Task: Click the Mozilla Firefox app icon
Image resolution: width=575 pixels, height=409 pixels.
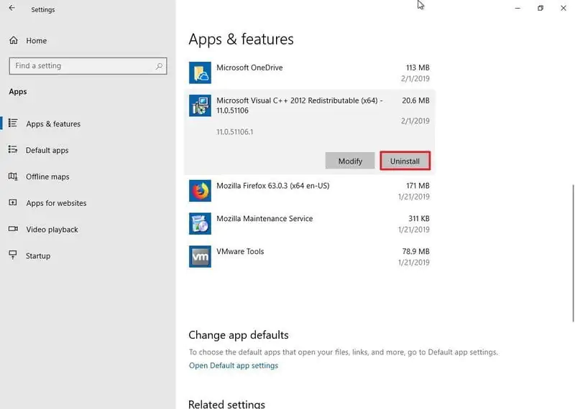Action: pyautogui.click(x=200, y=190)
